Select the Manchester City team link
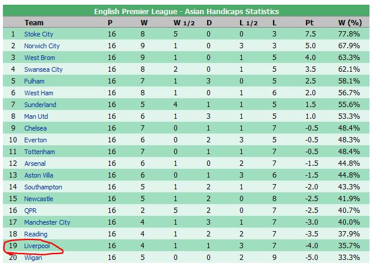 tap(47, 222)
